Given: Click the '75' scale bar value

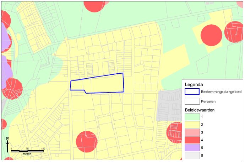Looking at the screenshot, I should tap(27, 148).
